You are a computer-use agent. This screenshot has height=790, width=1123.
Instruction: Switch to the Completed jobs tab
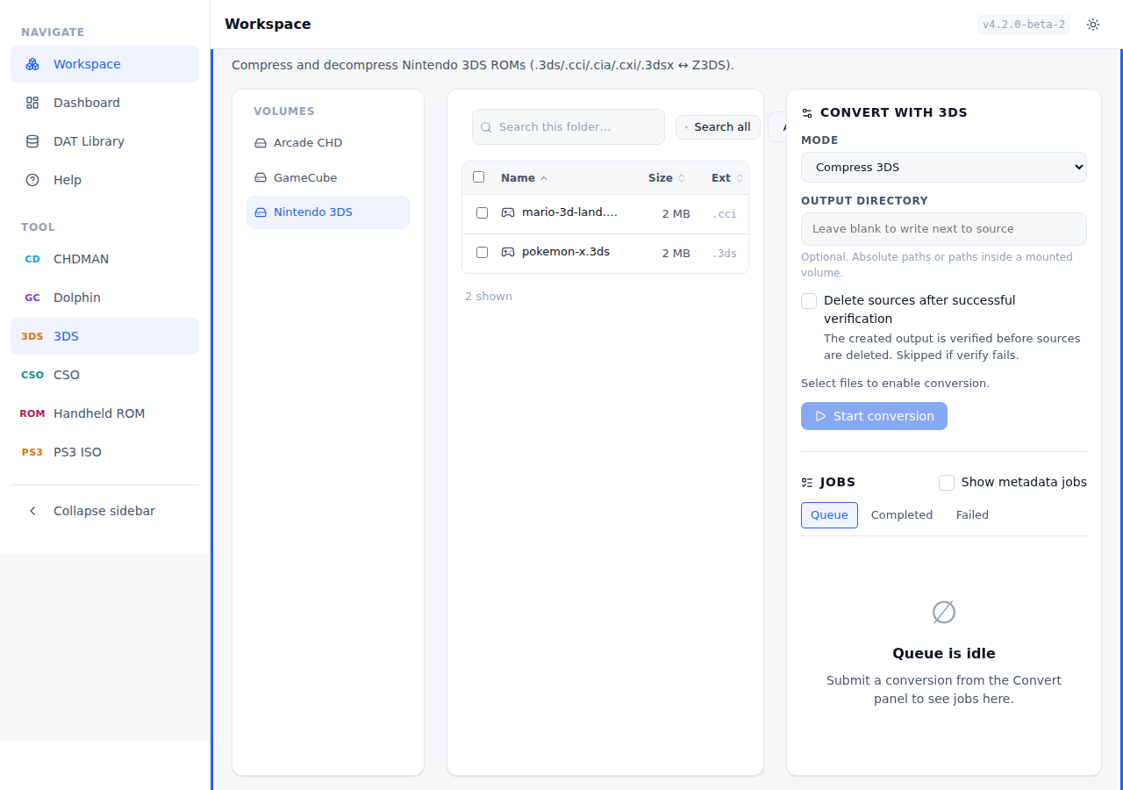pos(902,515)
